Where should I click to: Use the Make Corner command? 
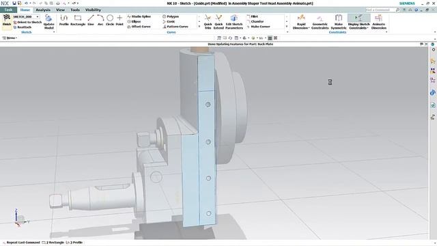point(258,27)
